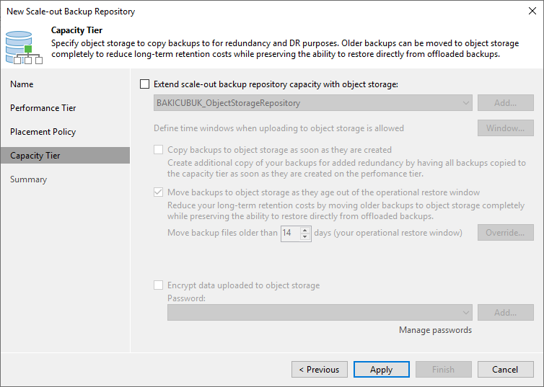
Task: Jump to the Summary step
Action: click(x=28, y=179)
